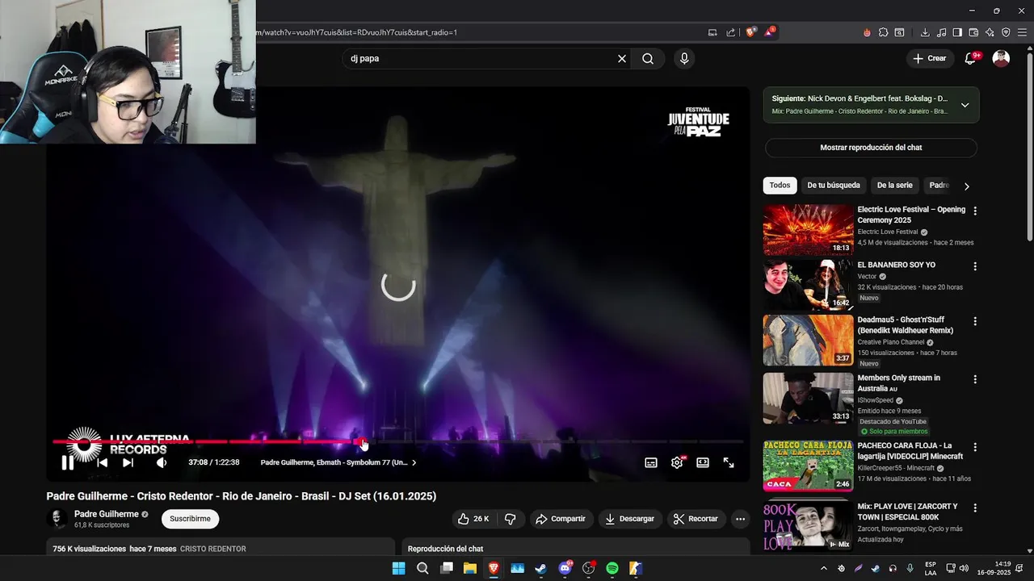Open Brave Wallet icon

(973, 32)
